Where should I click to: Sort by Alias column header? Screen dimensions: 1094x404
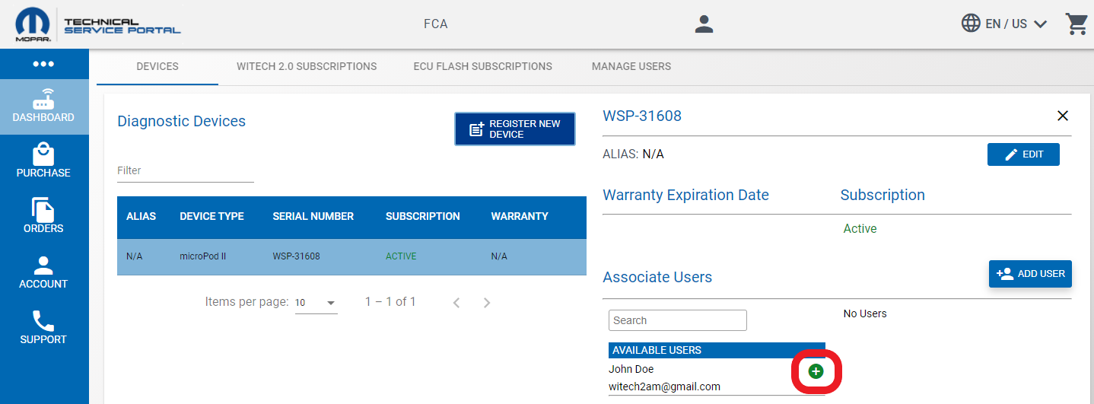click(141, 216)
